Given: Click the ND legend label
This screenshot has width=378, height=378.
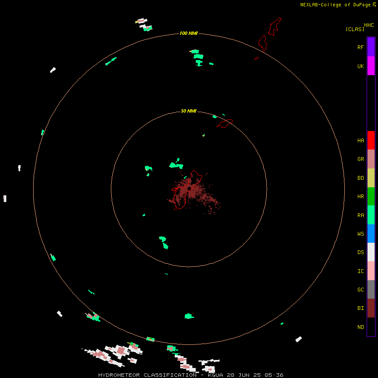Looking at the screenshot, I should 360,327.
